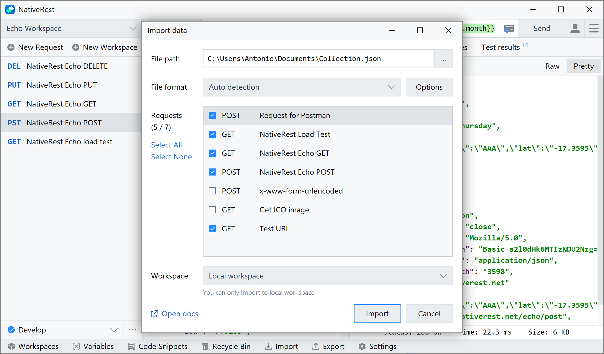Uncheck NativeRest Echo POST import checkbox
Image resolution: width=604 pixels, height=354 pixels.
pyautogui.click(x=212, y=172)
